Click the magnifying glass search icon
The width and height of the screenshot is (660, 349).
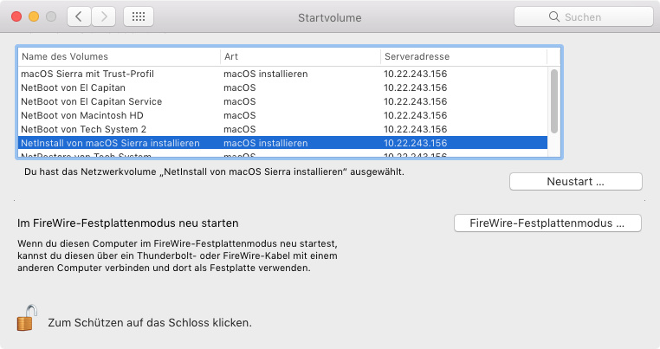point(553,16)
